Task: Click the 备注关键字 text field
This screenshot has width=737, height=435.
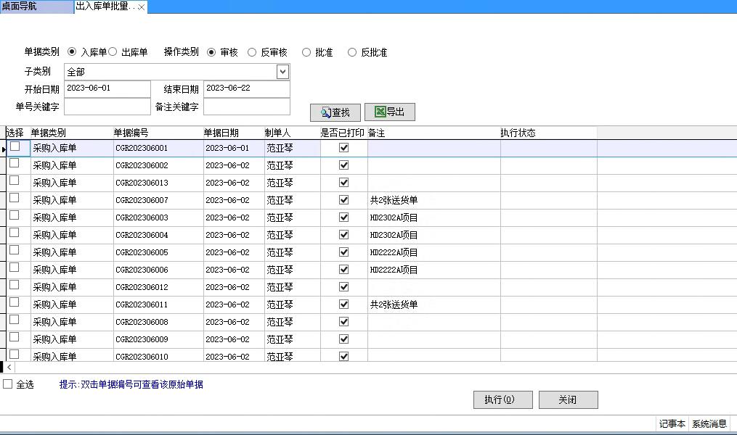Action: [246, 107]
